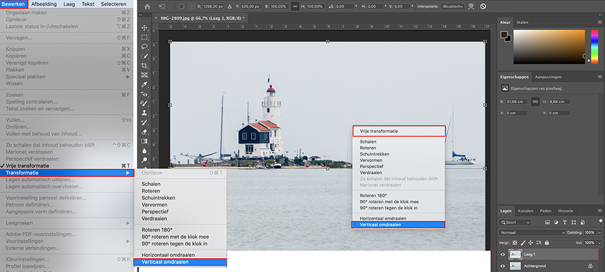This screenshot has height=272, width=605.
Task: Select the Dodge tool
Action: (x=144, y=160)
